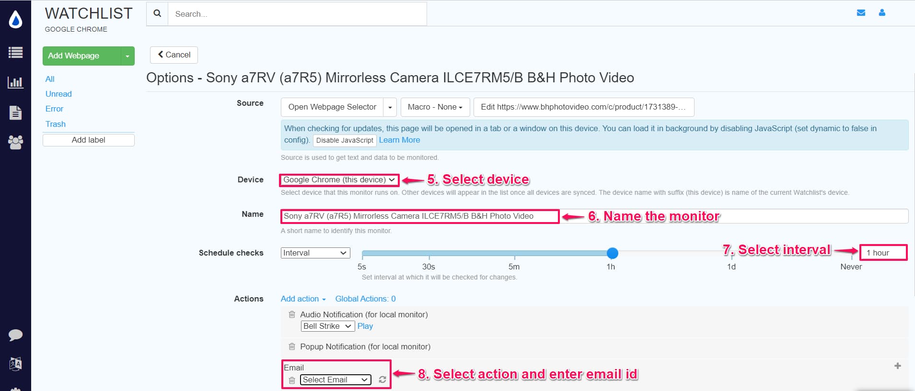This screenshot has height=391, width=915.
Task: Open the monitors list in the sidebar
Action: point(15,53)
